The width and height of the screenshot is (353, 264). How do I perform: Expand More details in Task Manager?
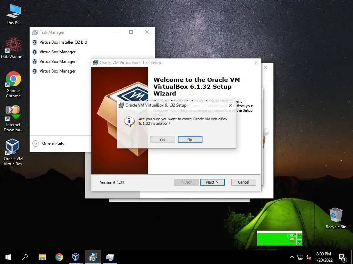(x=48, y=143)
